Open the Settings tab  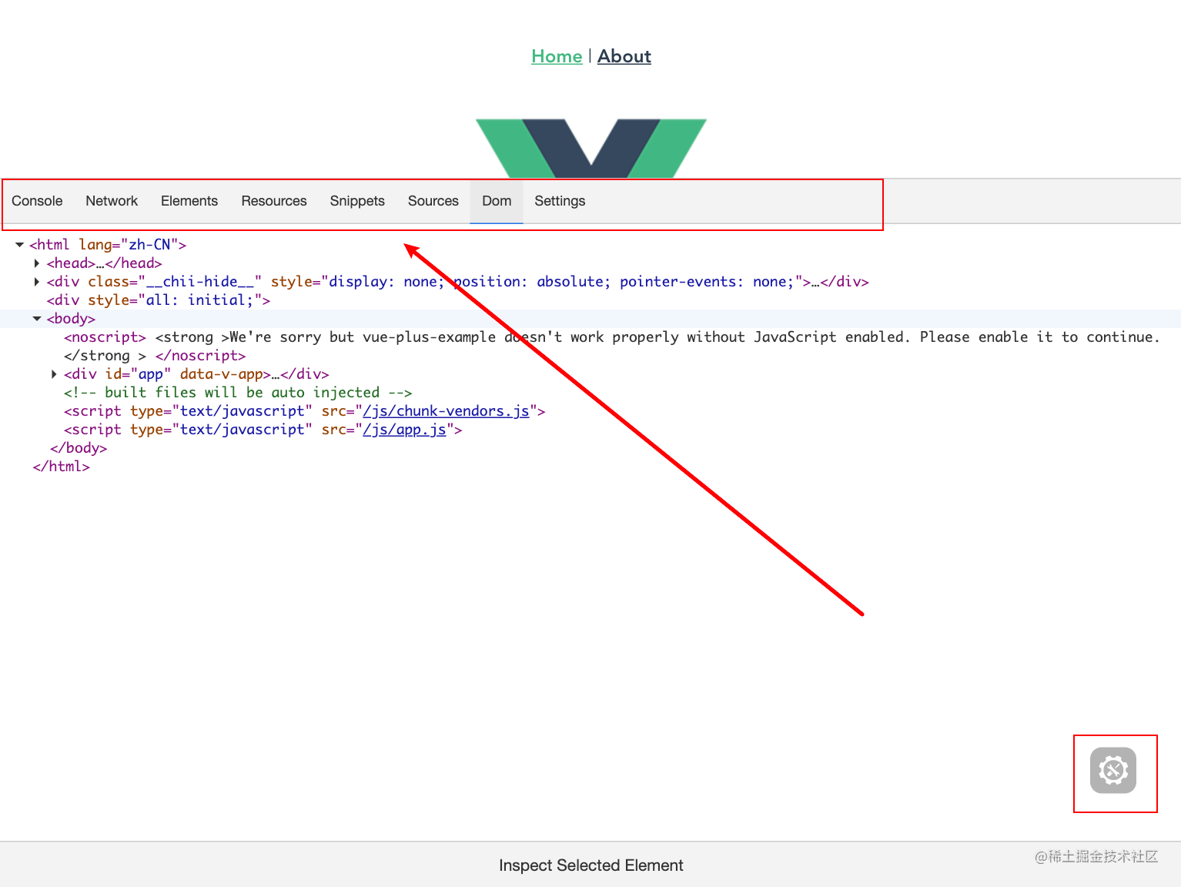coord(559,201)
